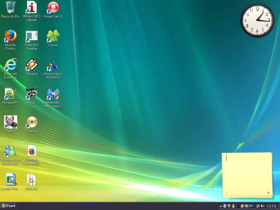The width and height of the screenshot is (280, 210).
Task: Click the taskbar clock showing 13:16
Action: (x=271, y=206)
